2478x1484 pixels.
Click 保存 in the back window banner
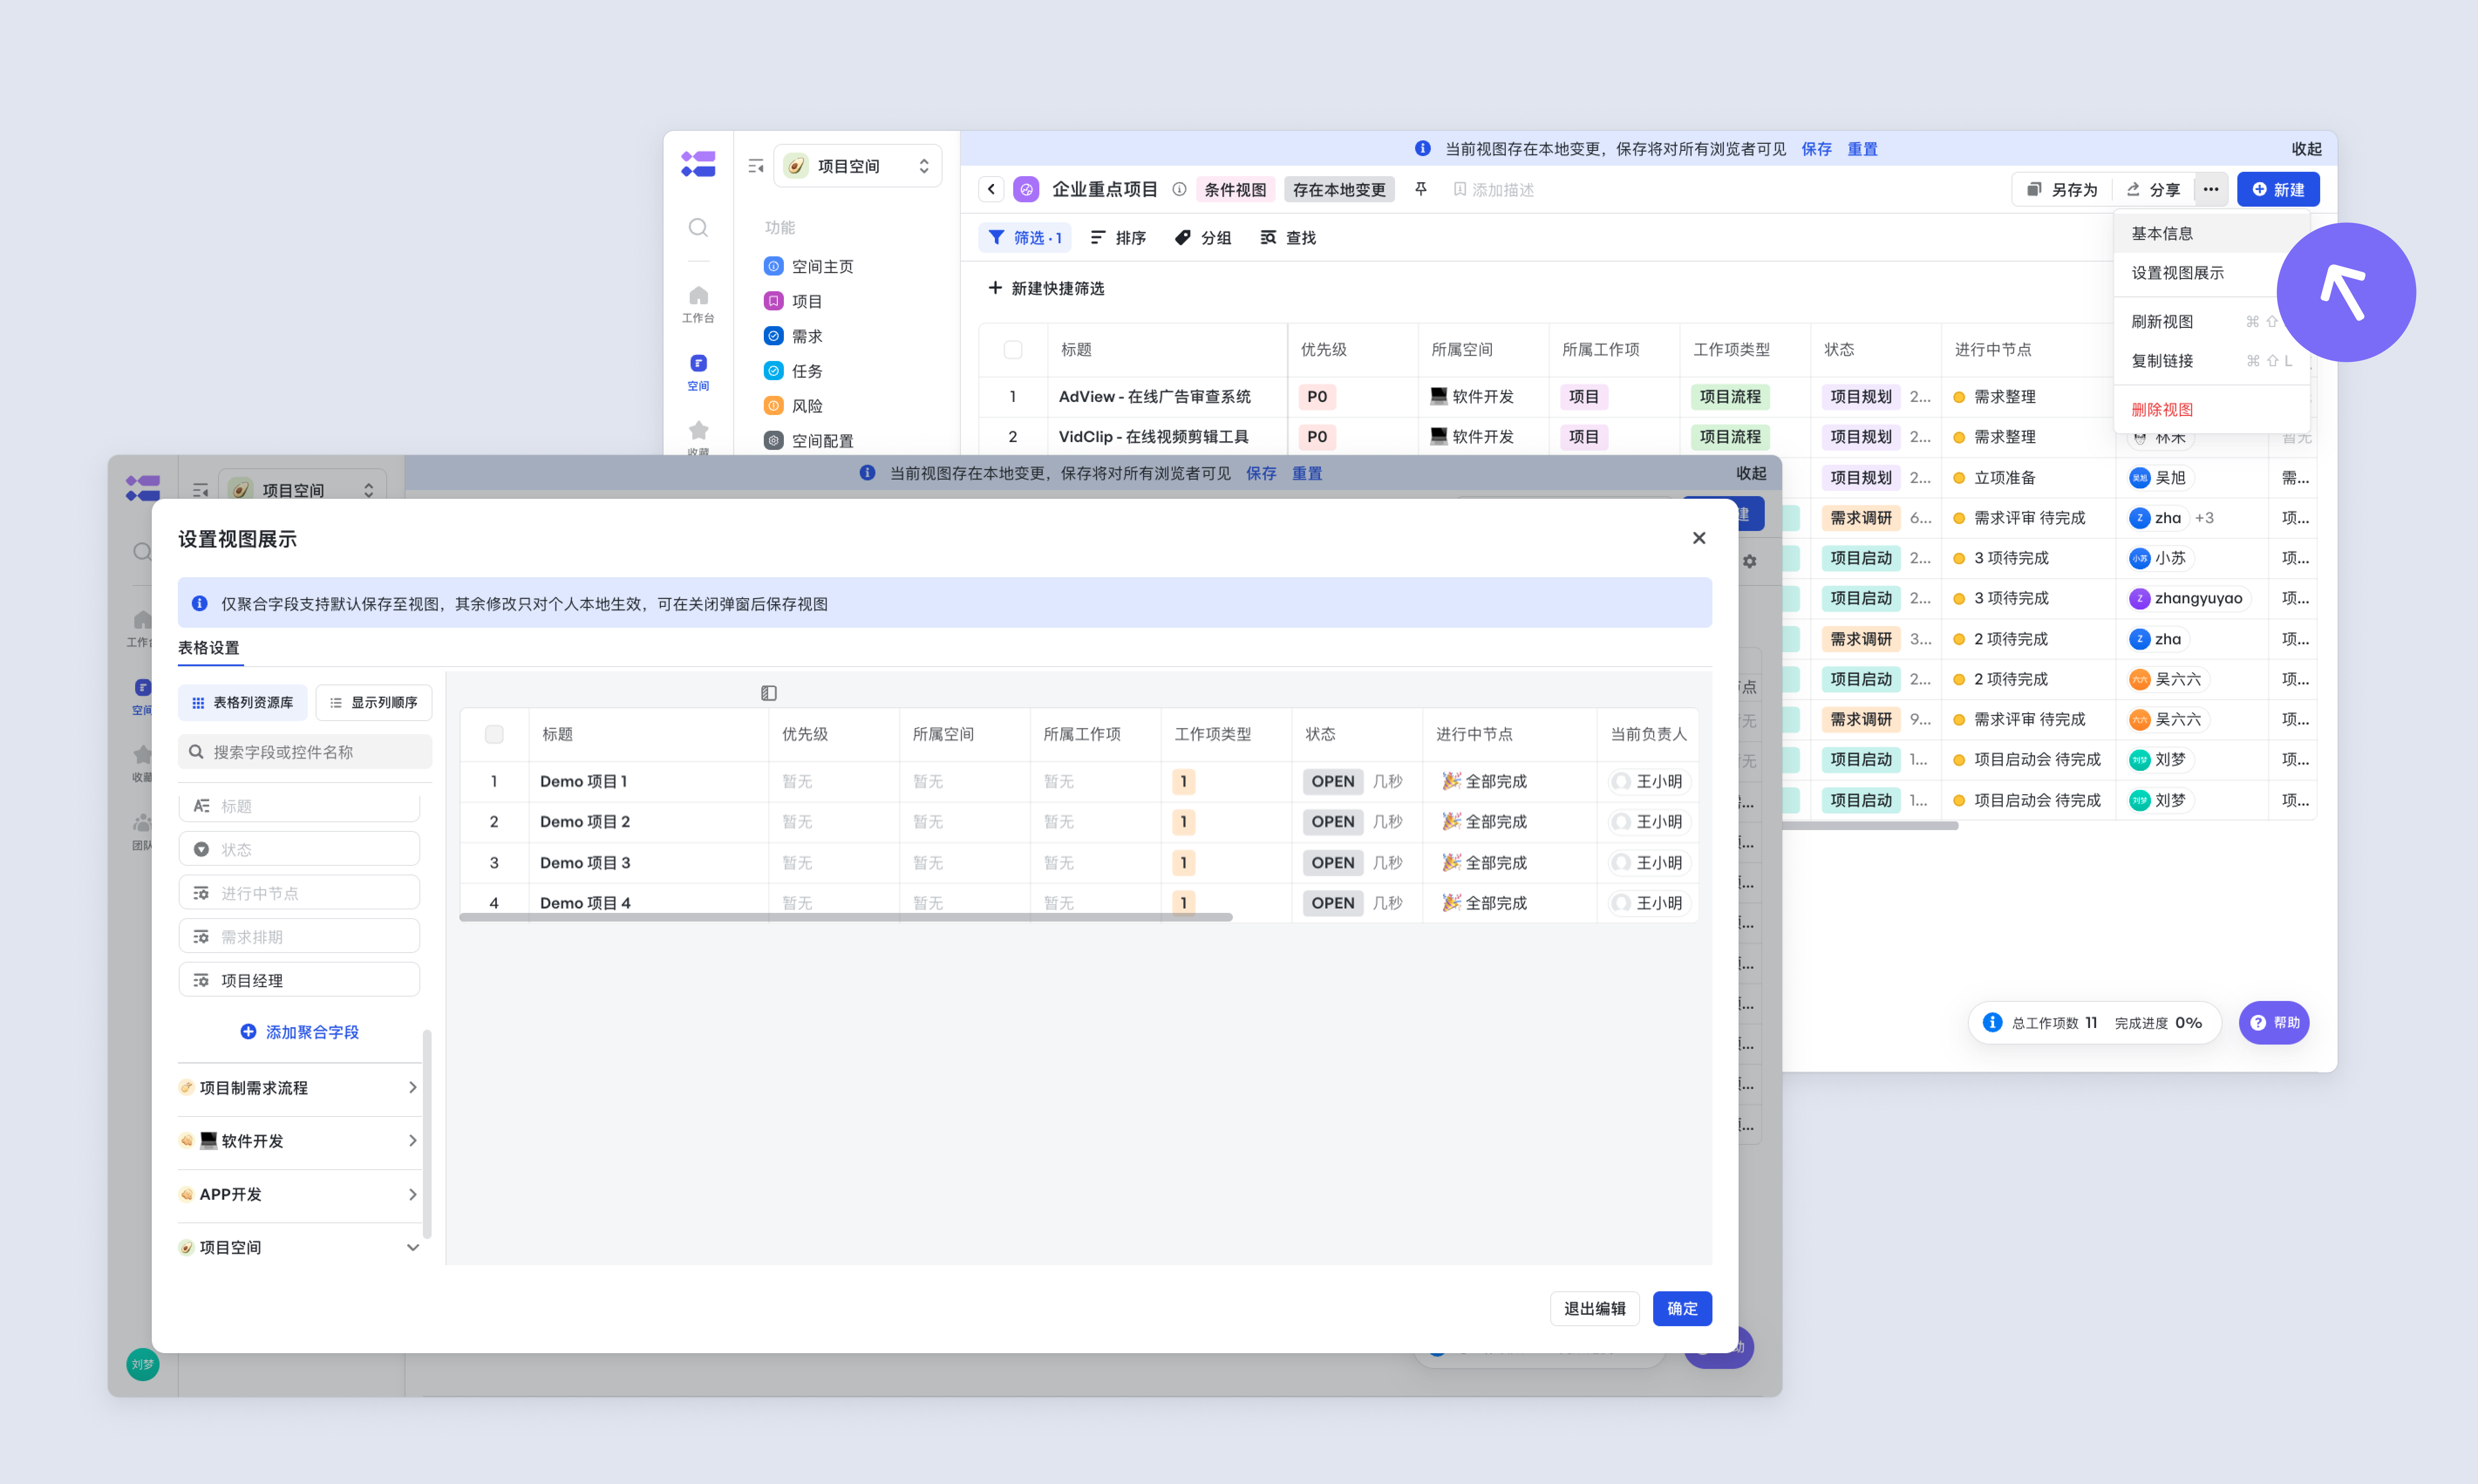1816,149
